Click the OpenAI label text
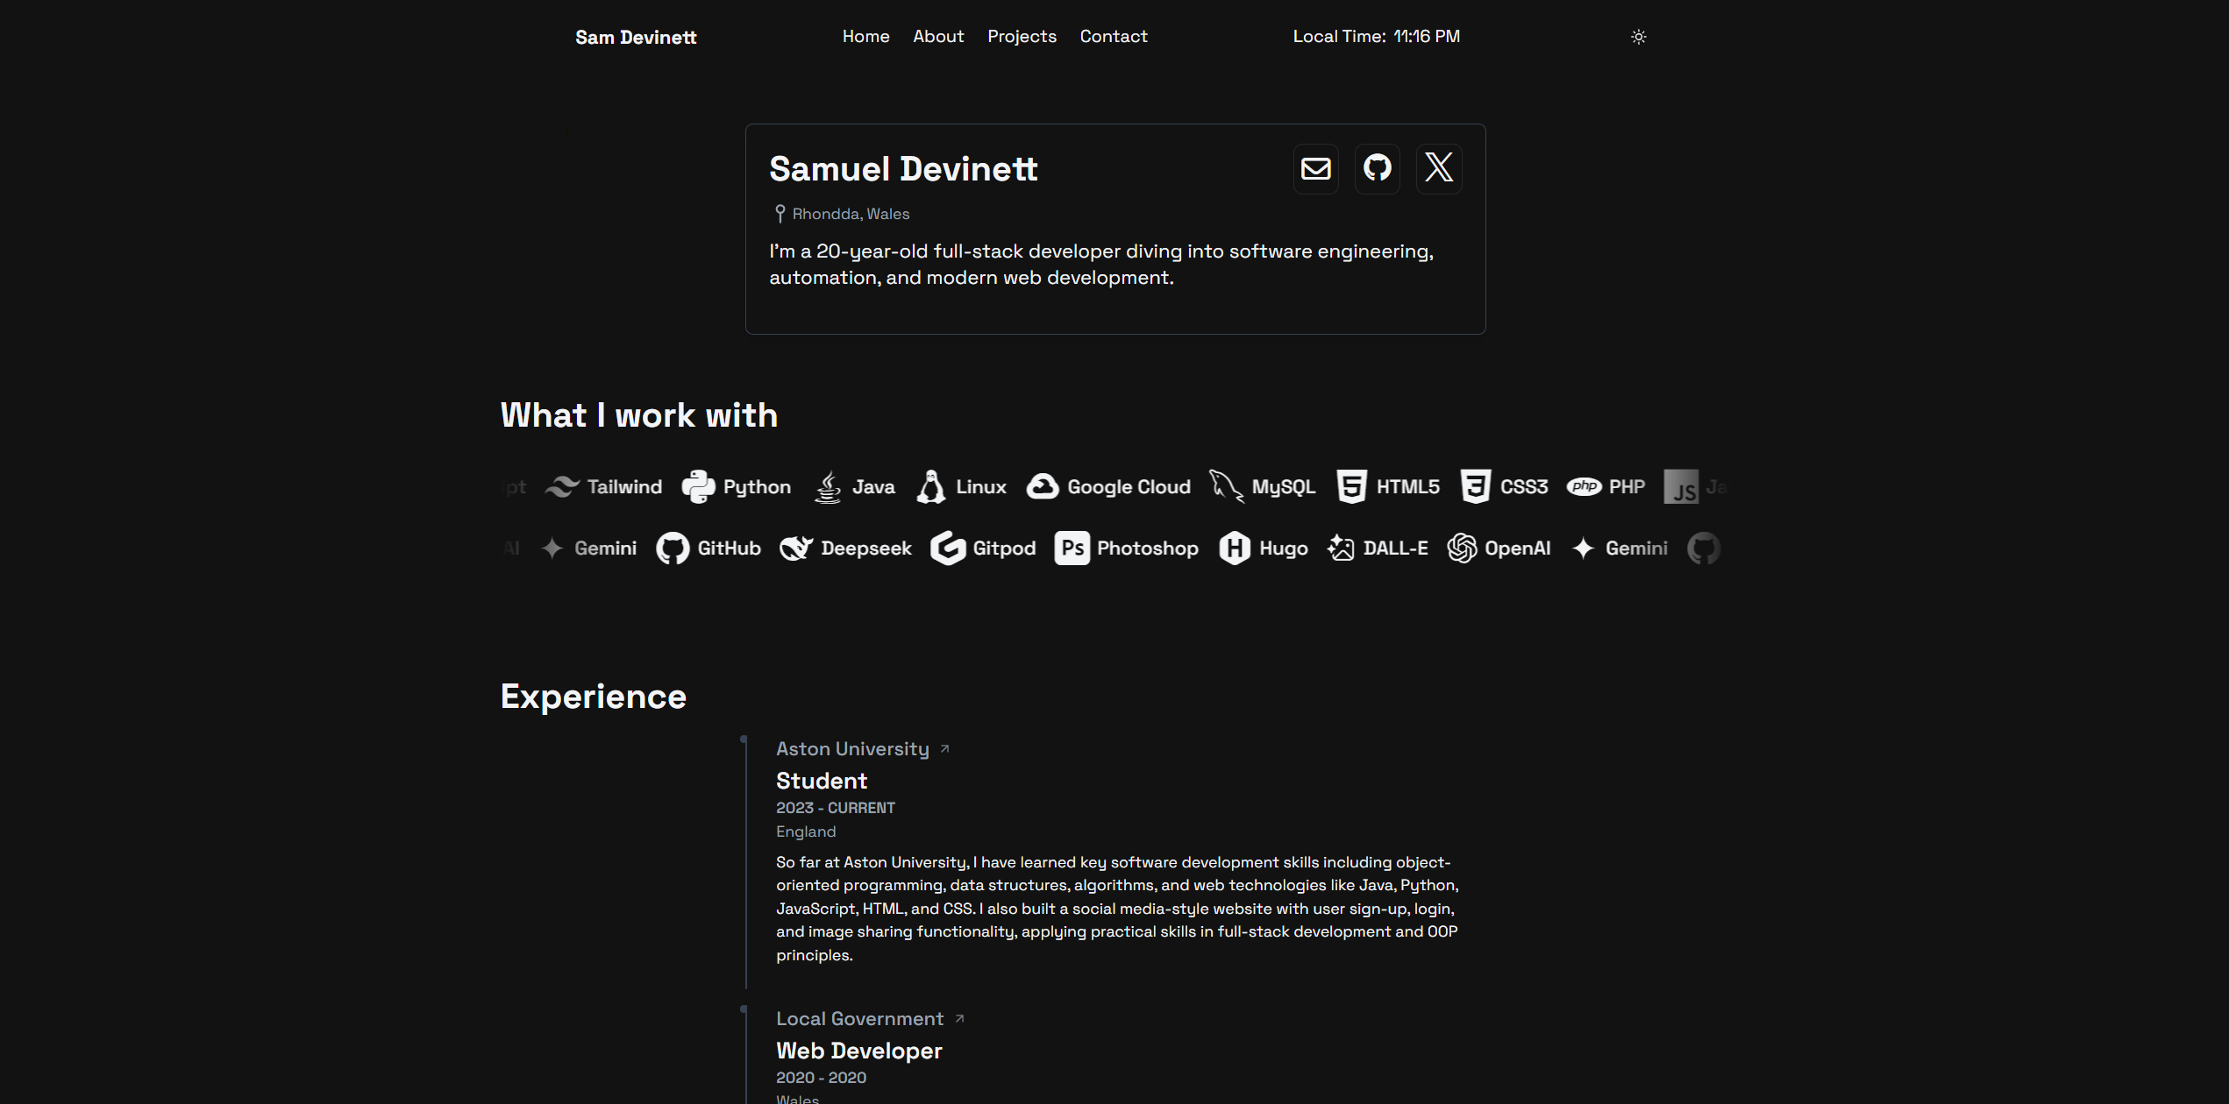 [x=1517, y=548]
